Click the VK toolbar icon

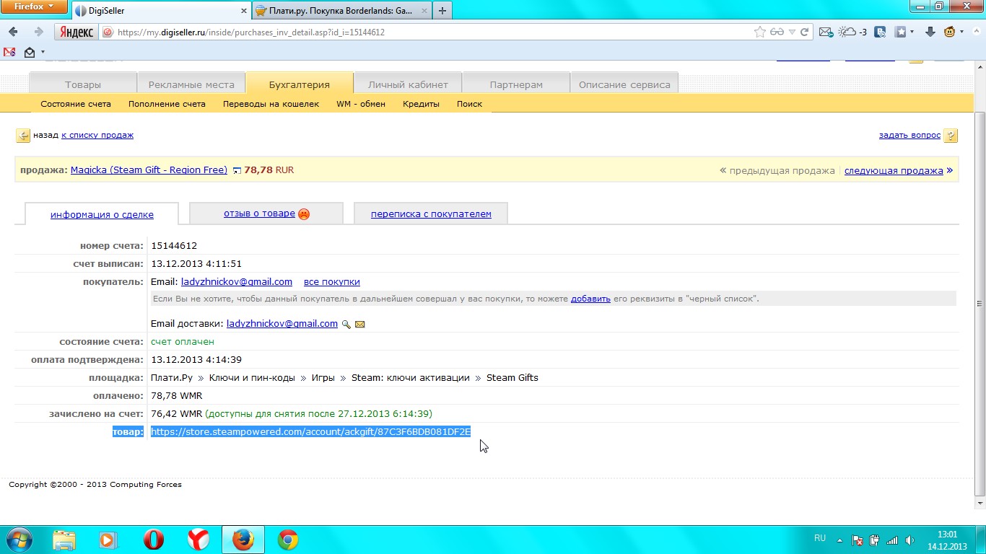[880, 32]
